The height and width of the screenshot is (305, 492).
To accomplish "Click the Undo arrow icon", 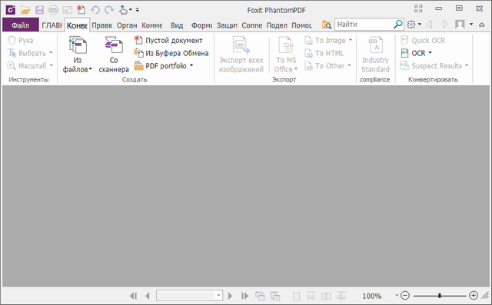I will pos(95,10).
